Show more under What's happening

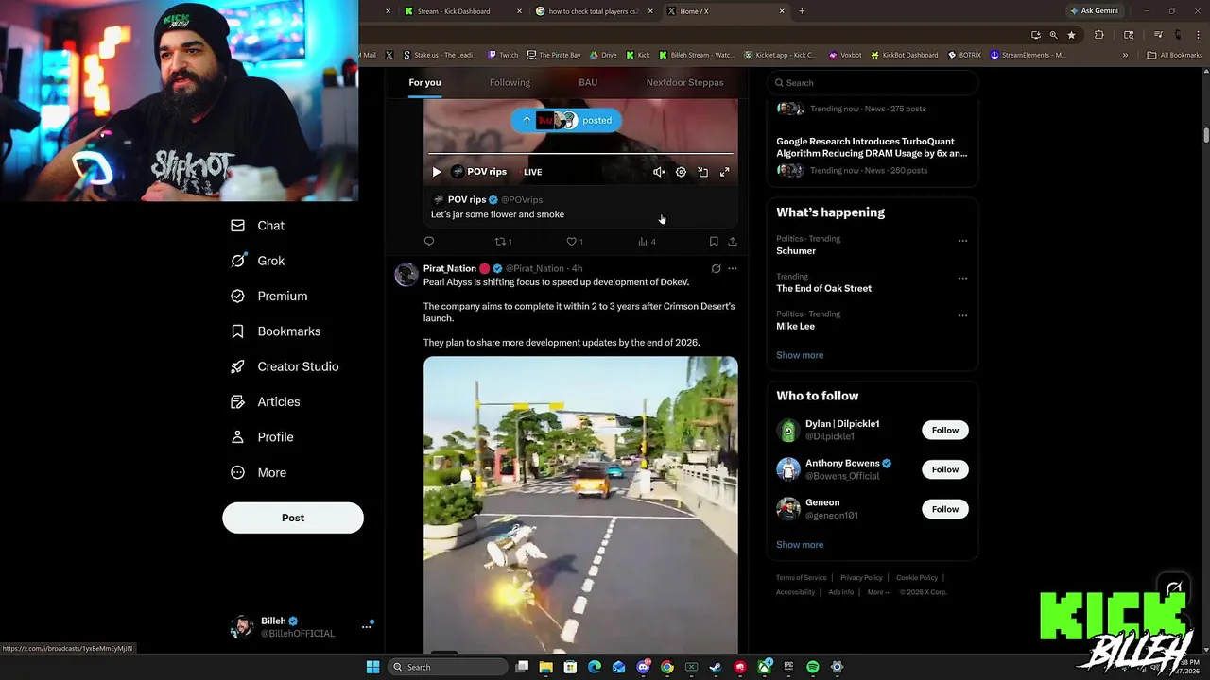click(x=800, y=355)
